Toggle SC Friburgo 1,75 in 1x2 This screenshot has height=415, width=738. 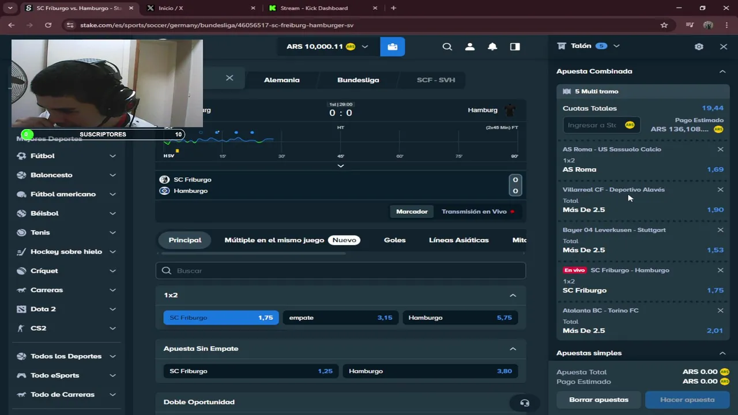[221, 318]
